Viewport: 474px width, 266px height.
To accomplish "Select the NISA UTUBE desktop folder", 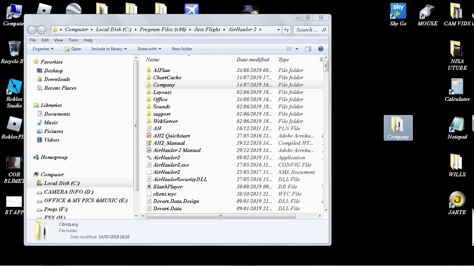I will [x=457, y=55].
